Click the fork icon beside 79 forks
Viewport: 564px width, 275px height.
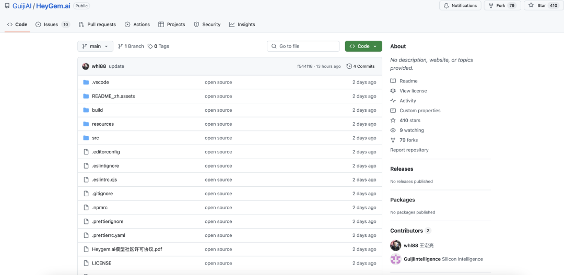tap(393, 140)
